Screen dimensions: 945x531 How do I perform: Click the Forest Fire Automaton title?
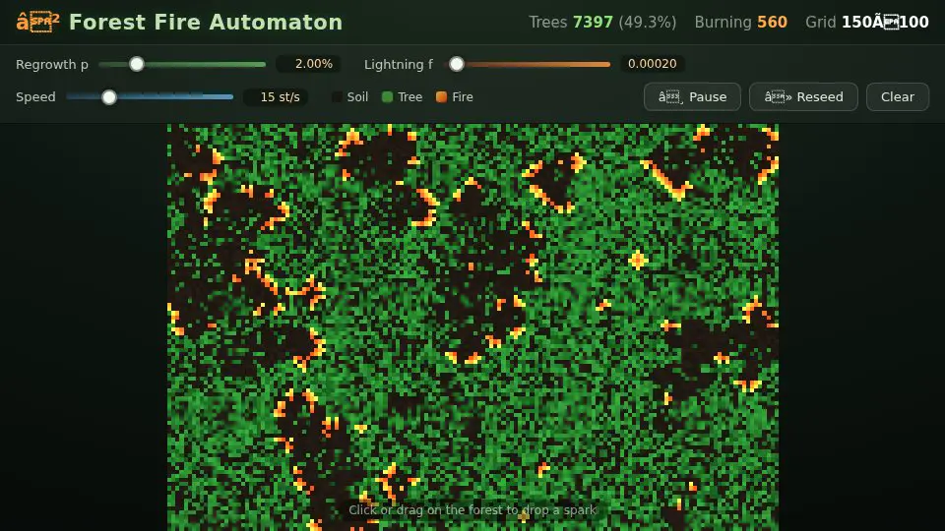[206, 23]
